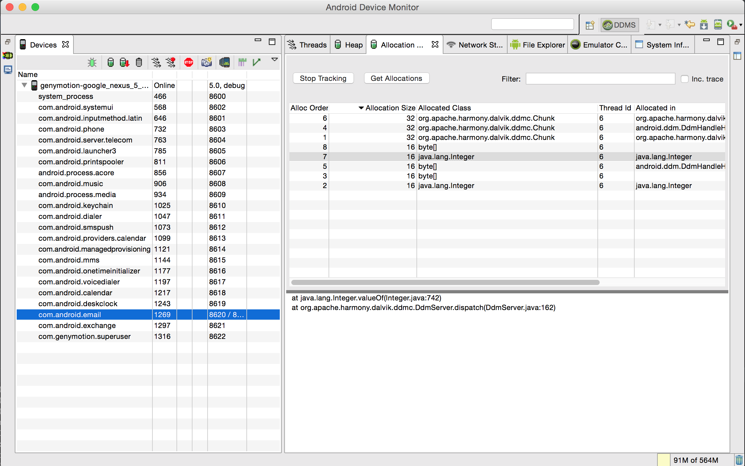The height and width of the screenshot is (466, 745).
Task: Click the Run External Tools icon
Action: [x=732, y=25]
